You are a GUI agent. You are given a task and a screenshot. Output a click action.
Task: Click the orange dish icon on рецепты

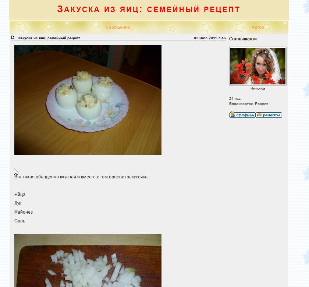click(259, 115)
